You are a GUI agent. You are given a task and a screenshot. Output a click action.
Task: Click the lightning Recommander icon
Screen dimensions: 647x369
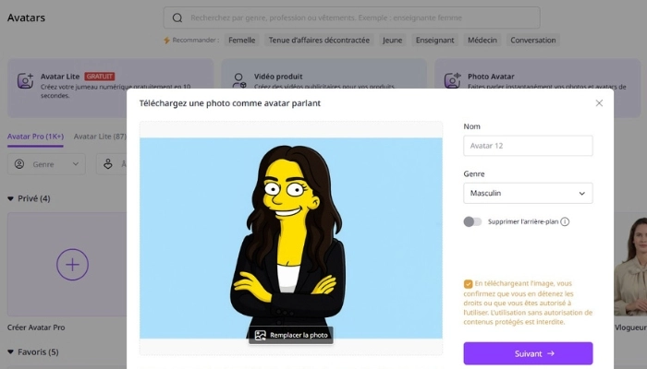pos(166,40)
